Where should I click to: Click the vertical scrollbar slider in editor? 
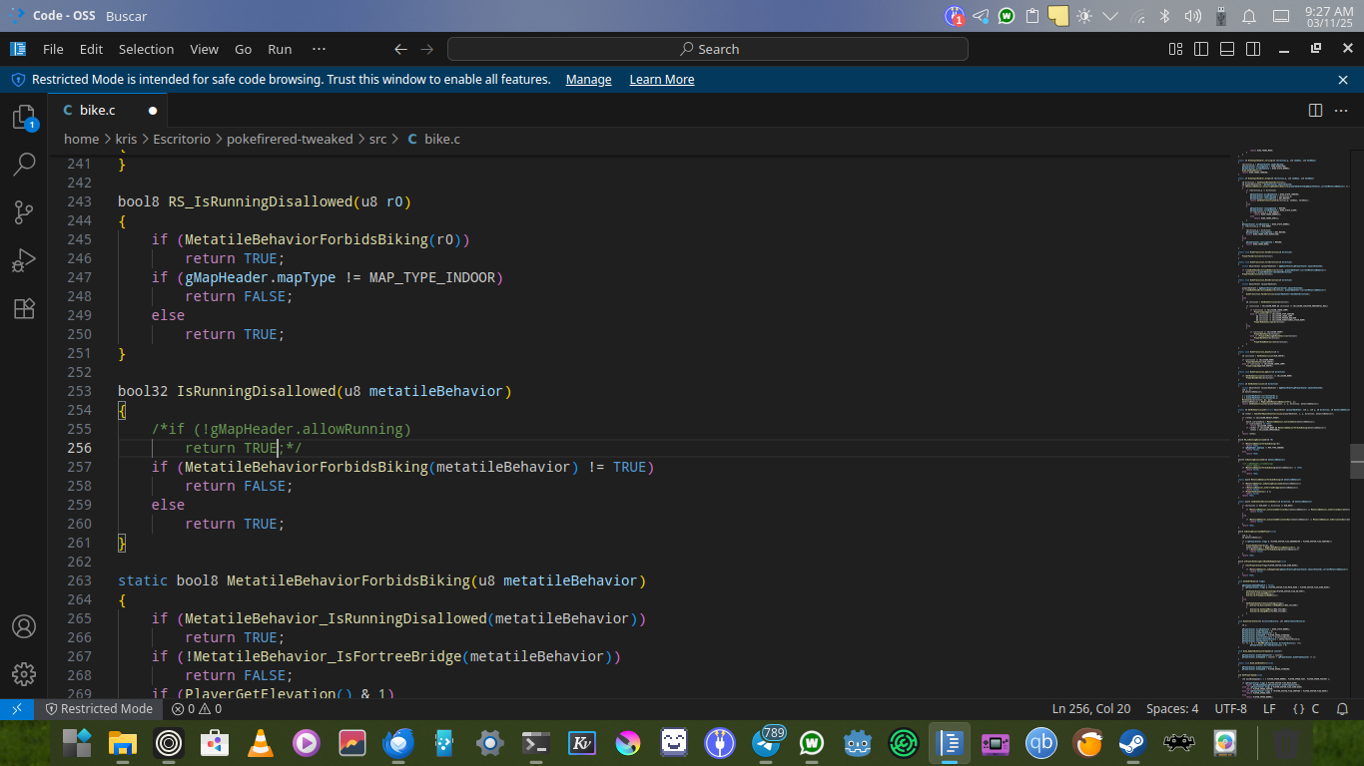point(1357,461)
